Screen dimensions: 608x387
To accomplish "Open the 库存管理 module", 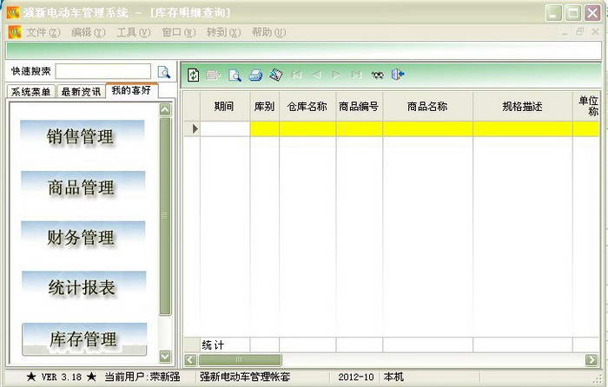I will [x=84, y=339].
